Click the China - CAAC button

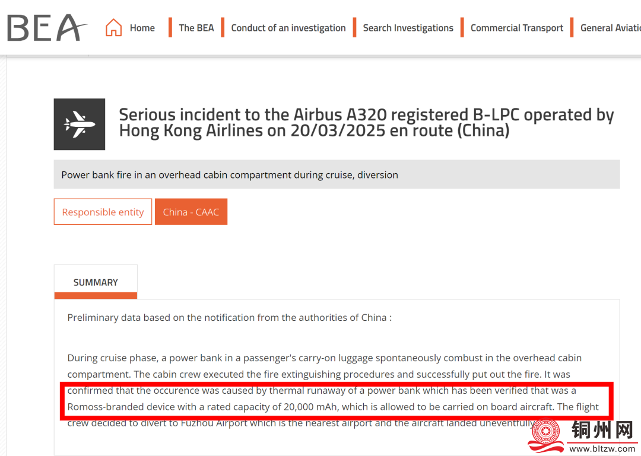click(x=191, y=212)
